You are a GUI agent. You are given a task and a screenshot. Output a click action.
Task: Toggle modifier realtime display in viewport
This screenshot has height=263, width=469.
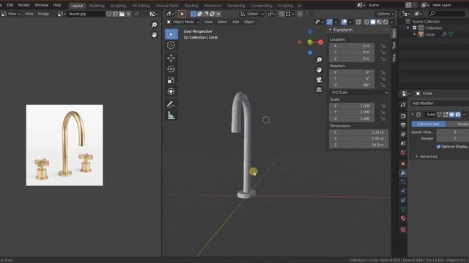click(x=451, y=115)
